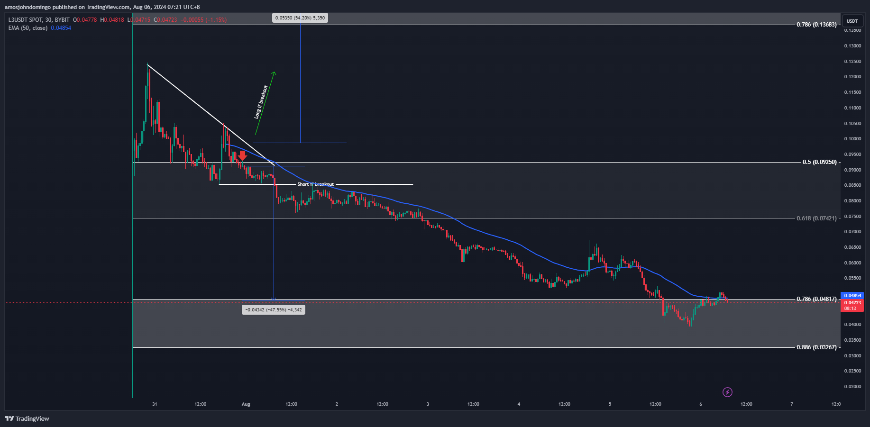Select the 0.618 (0.07421) Fibonacci label
This screenshot has width=870, height=427.
(816, 218)
